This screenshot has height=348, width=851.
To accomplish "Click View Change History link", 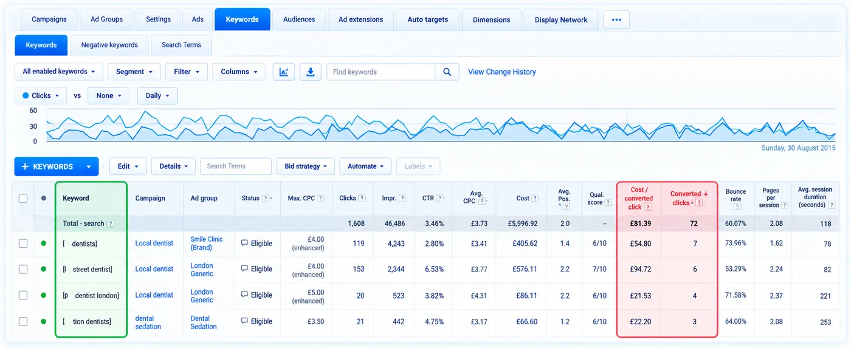I will click(502, 72).
